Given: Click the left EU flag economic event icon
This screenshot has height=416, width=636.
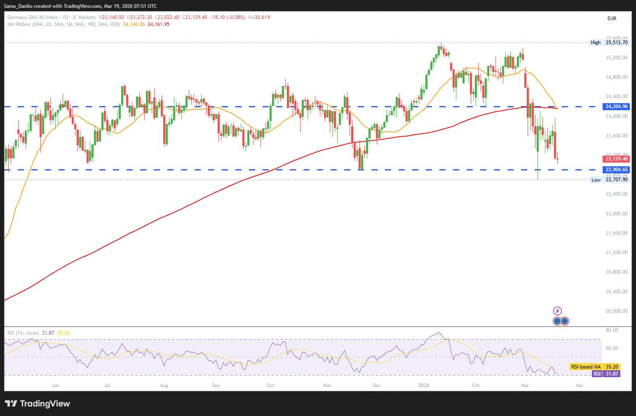Looking at the screenshot, I should [557, 321].
